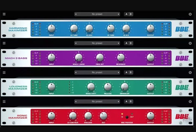196x132 pixels.
Task: Switch Harmonic Maximizer to state A
Action: click(x=126, y=14)
